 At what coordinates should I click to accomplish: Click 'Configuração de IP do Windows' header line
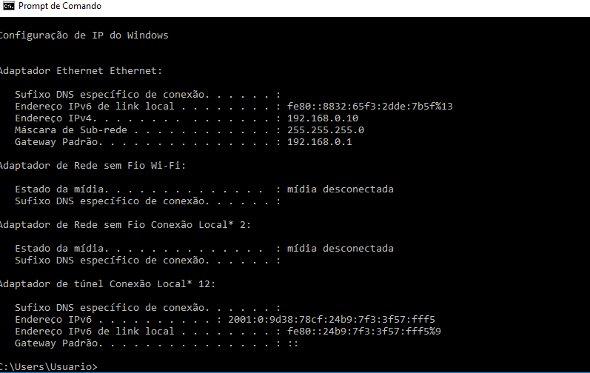(x=84, y=36)
